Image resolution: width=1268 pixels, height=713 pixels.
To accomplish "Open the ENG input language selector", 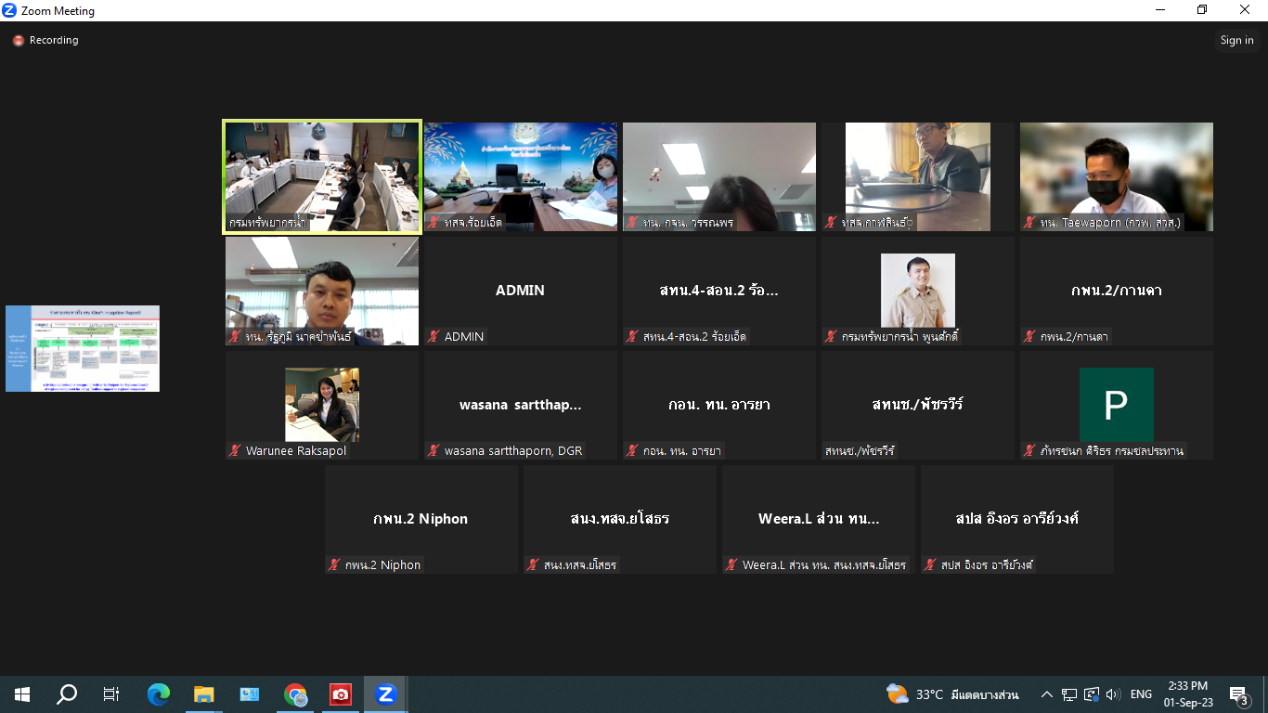I will click(1141, 694).
